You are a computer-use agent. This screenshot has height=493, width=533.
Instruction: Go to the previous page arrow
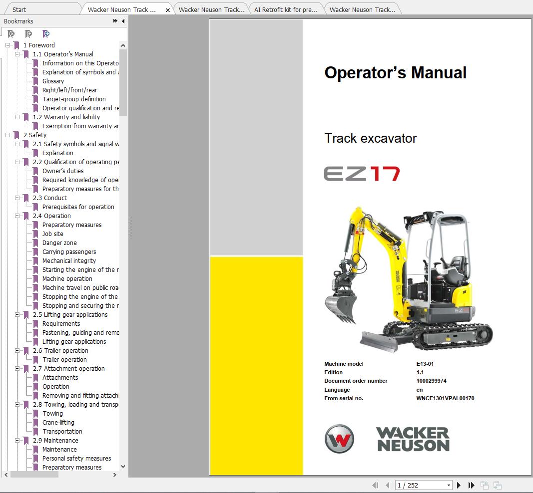[x=388, y=485]
